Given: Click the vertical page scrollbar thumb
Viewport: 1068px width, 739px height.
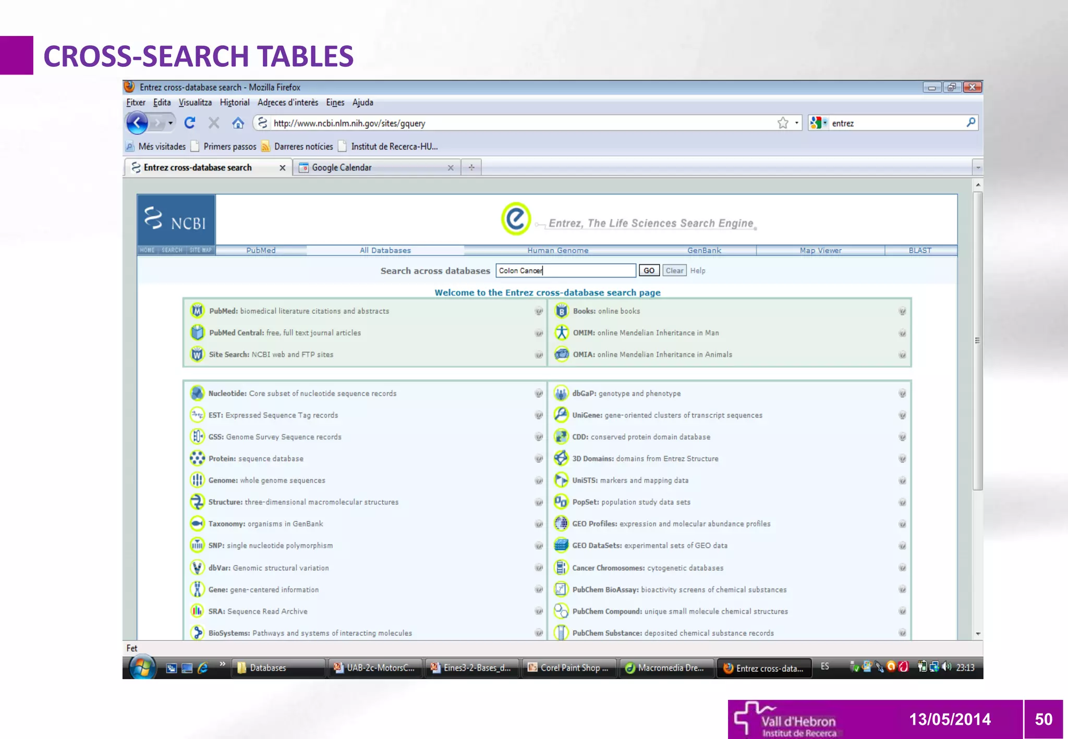Looking at the screenshot, I should 978,340.
